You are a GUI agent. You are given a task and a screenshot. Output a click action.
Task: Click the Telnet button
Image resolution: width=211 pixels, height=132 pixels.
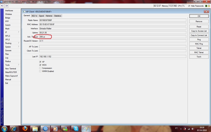point(199,48)
